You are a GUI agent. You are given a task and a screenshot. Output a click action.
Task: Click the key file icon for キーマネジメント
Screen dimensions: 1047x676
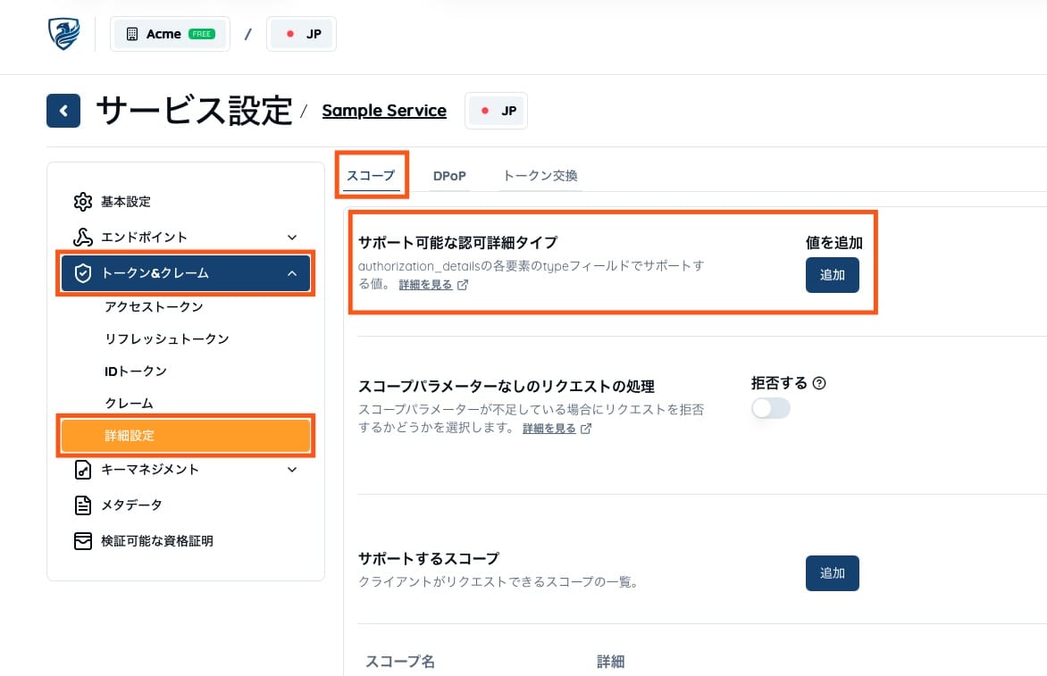click(83, 470)
